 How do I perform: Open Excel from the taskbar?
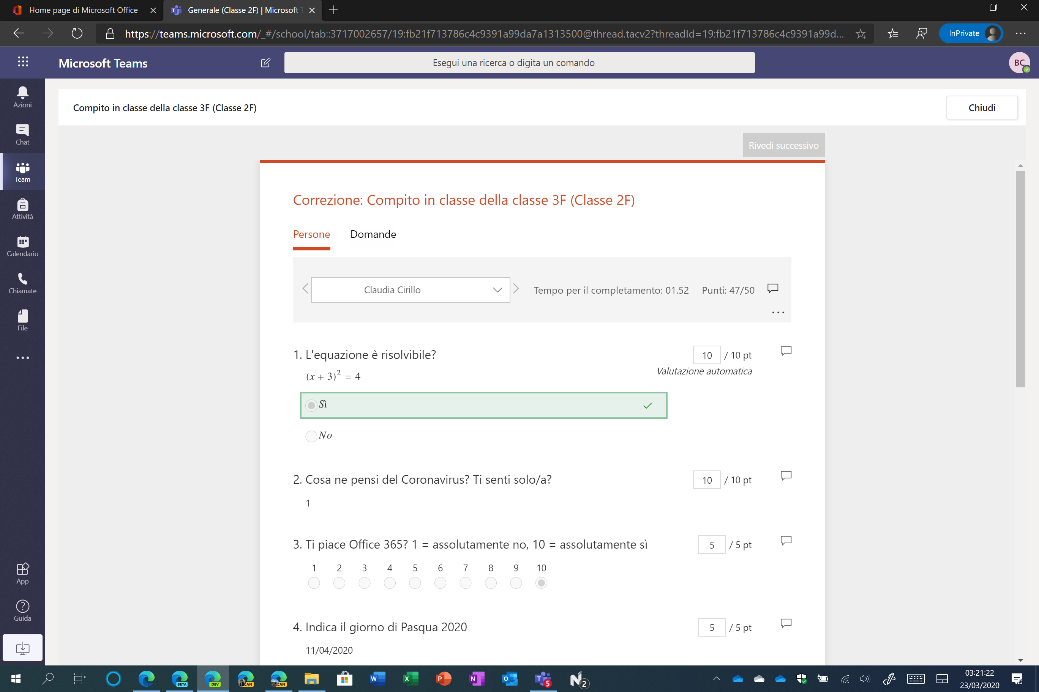pos(411,679)
